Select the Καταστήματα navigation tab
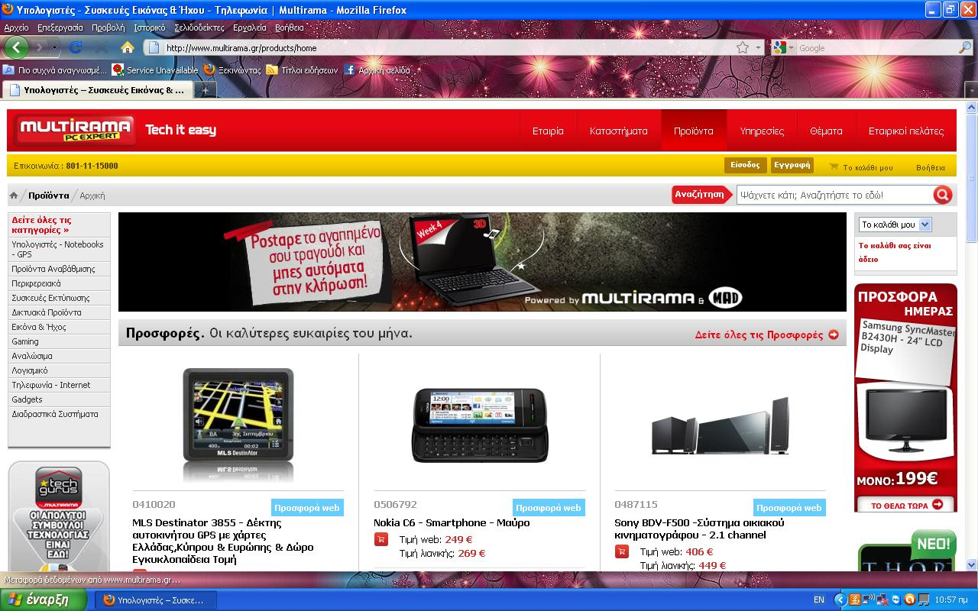978x611 pixels. (x=618, y=131)
